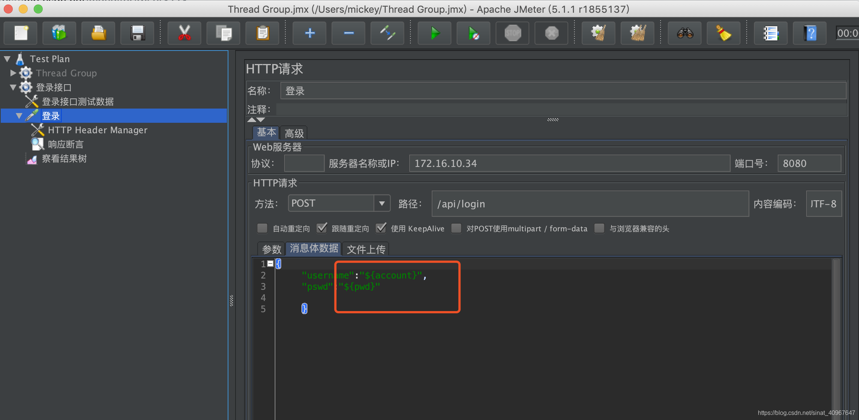This screenshot has width=859, height=420.
Task: Clear all results with double-broom icon
Action: point(637,33)
